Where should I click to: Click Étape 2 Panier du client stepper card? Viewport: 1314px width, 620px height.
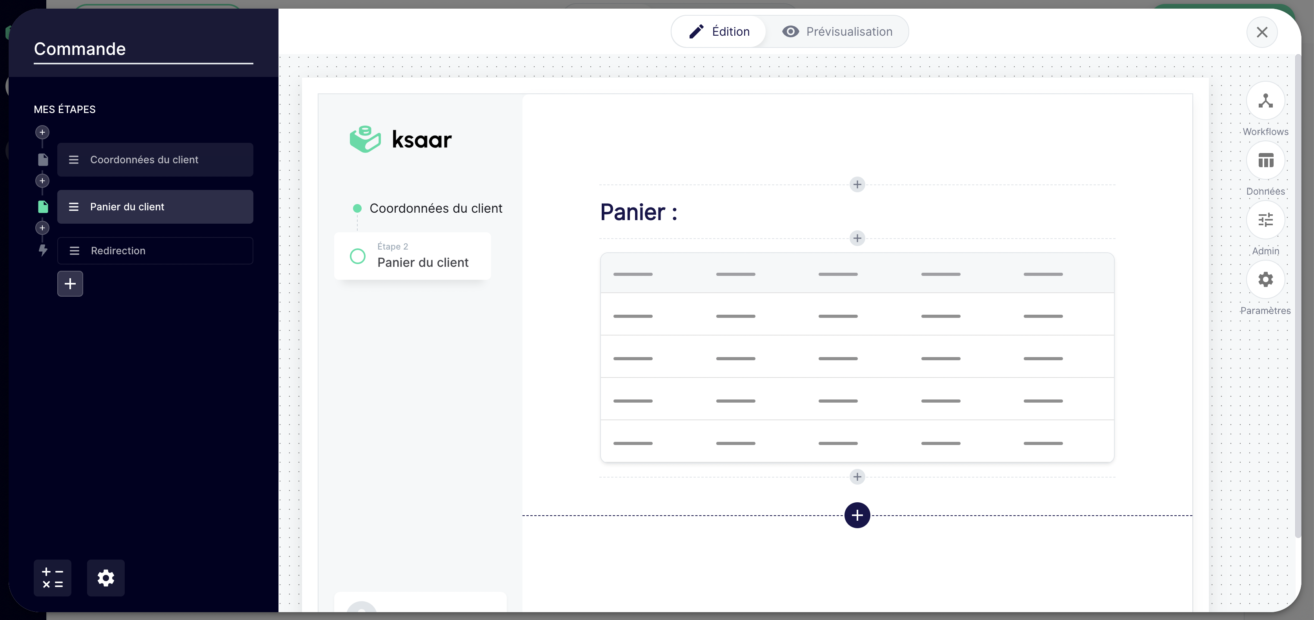(x=412, y=256)
